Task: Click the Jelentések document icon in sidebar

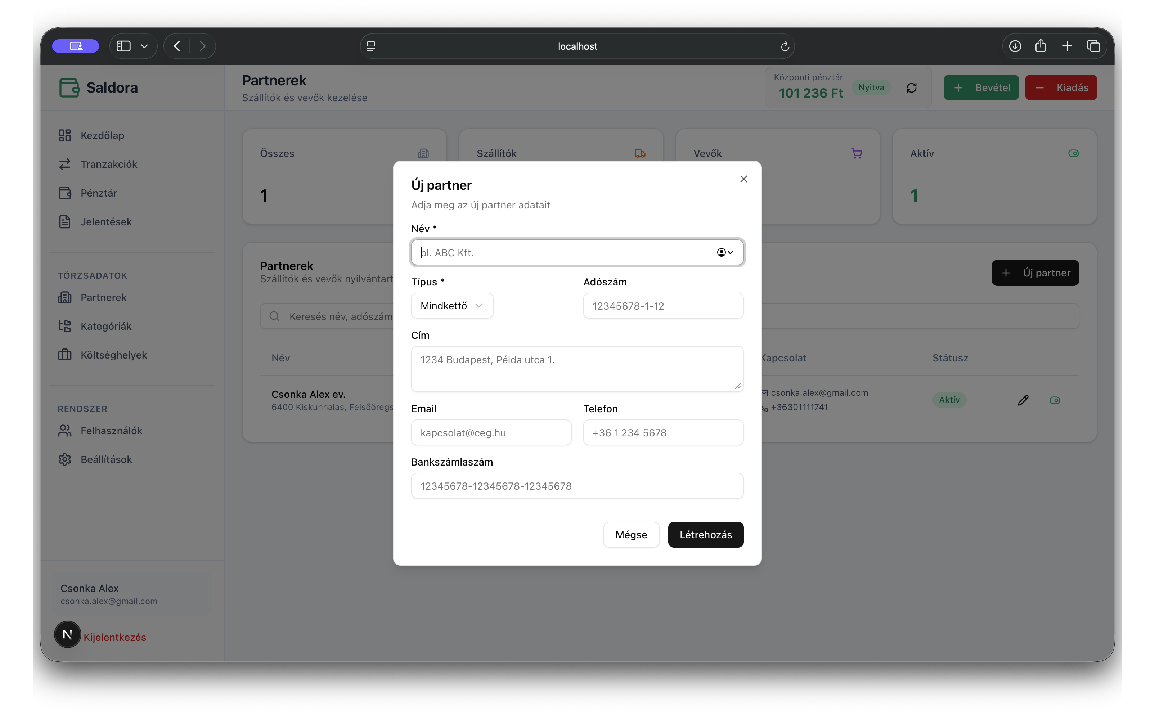Action: [x=65, y=222]
